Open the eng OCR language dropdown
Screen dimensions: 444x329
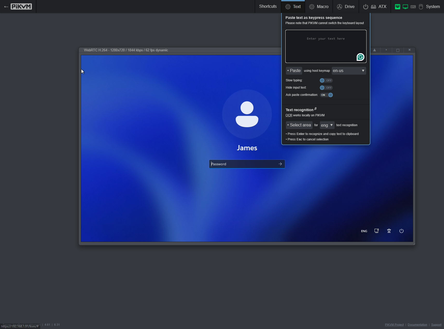tap(327, 125)
